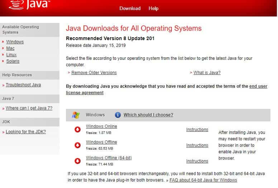Open the Download menu in the header
This screenshot has height=188, width=278.
click(x=130, y=8)
